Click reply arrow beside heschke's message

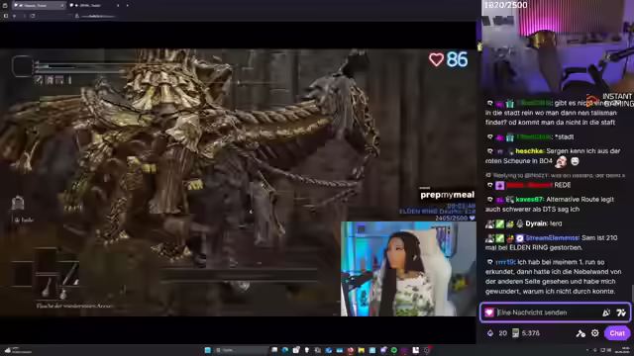point(490,151)
